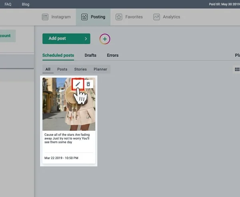The width and height of the screenshot is (240, 197).
Task: Open the Planner filter view
Action: (100, 69)
